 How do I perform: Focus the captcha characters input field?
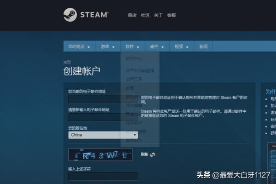point(103,177)
